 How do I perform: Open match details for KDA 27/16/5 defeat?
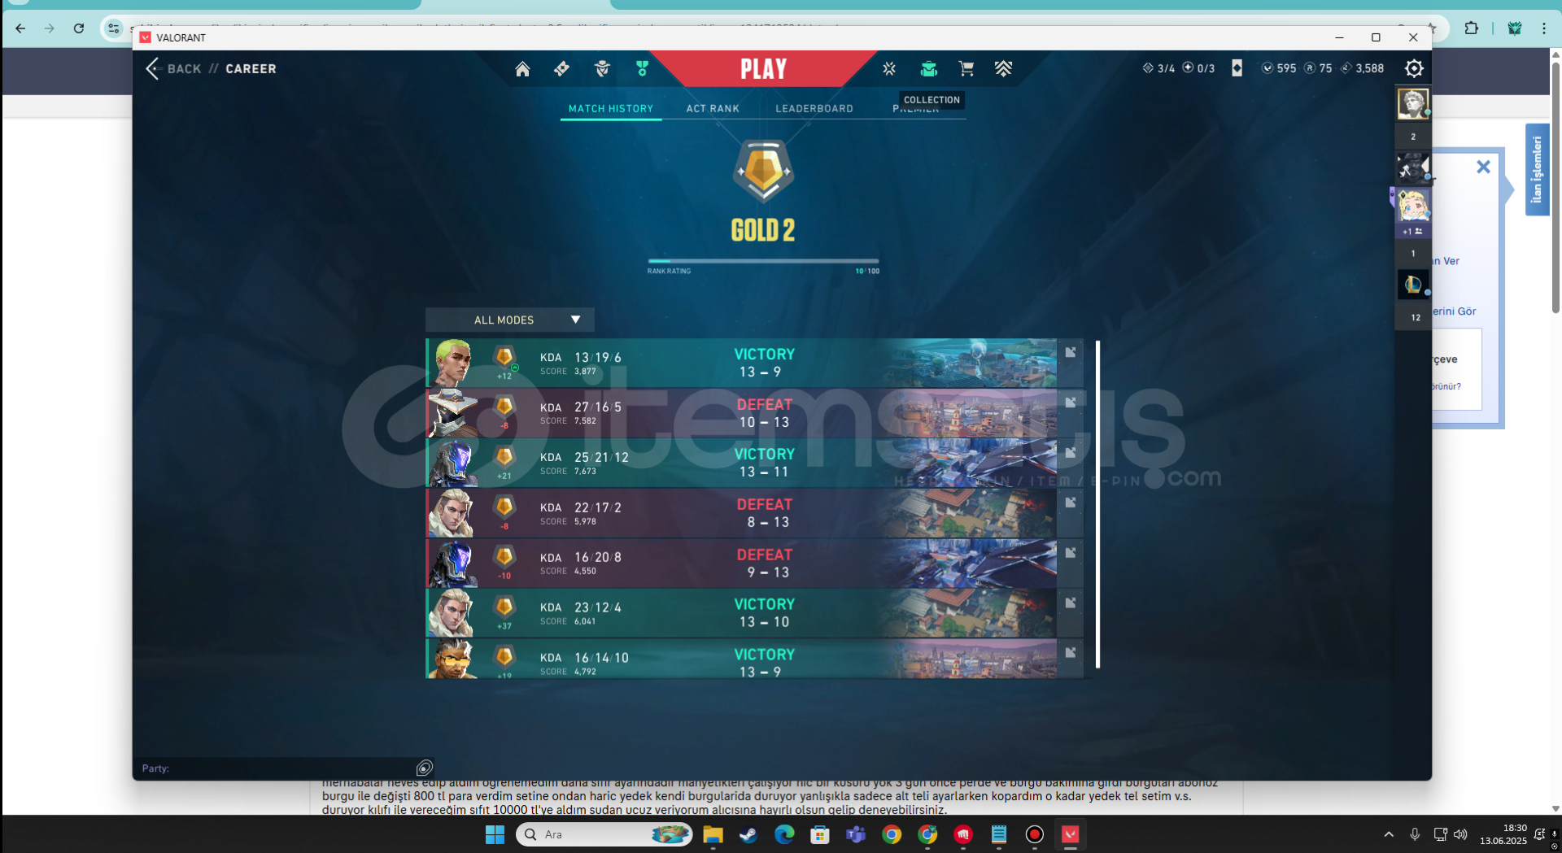tap(1071, 403)
